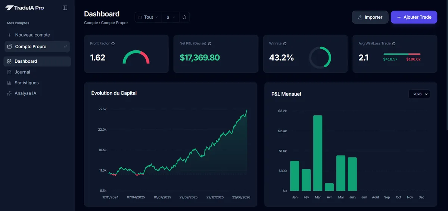The image size is (448, 211).
Task: Click the shield icon button in header
Action: click(x=184, y=17)
